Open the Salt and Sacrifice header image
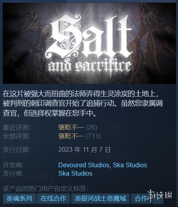 89,43
